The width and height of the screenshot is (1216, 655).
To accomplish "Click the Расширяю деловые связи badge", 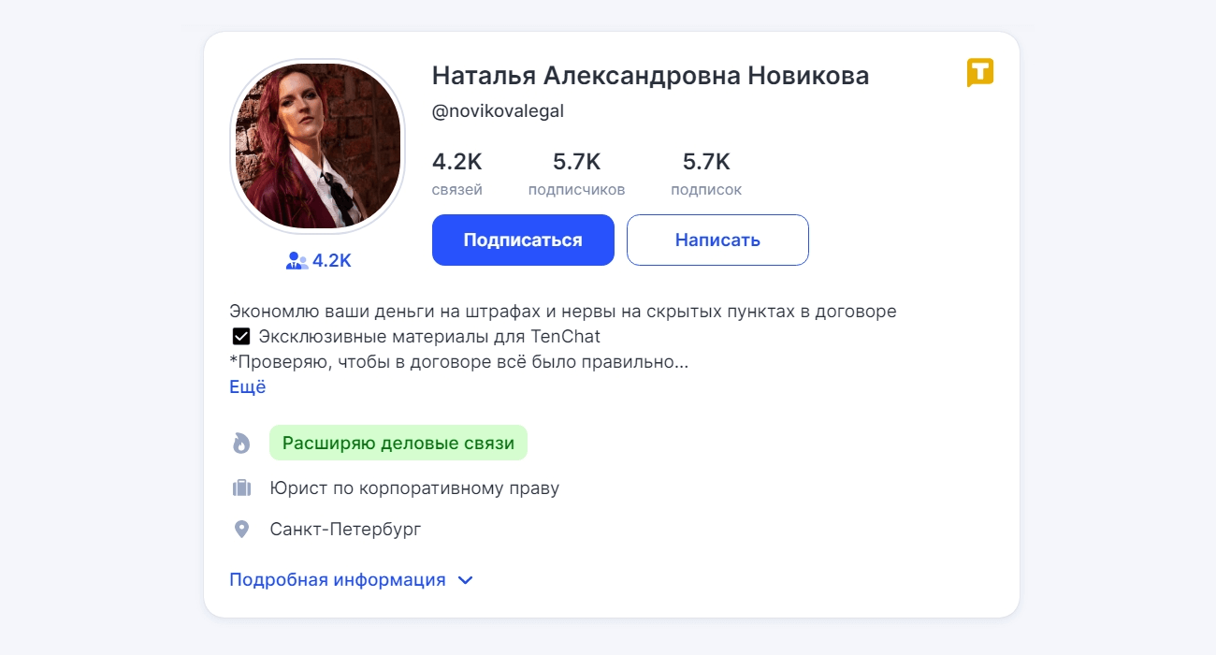I will pyautogui.click(x=398, y=443).
